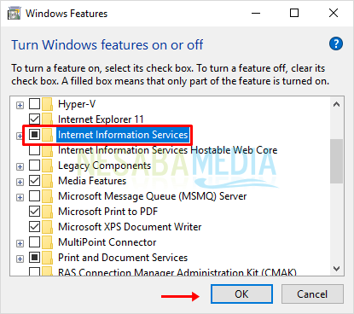Select the Microsoft Print to PDF label
The height and width of the screenshot is (314, 354).
pyautogui.click(x=107, y=212)
